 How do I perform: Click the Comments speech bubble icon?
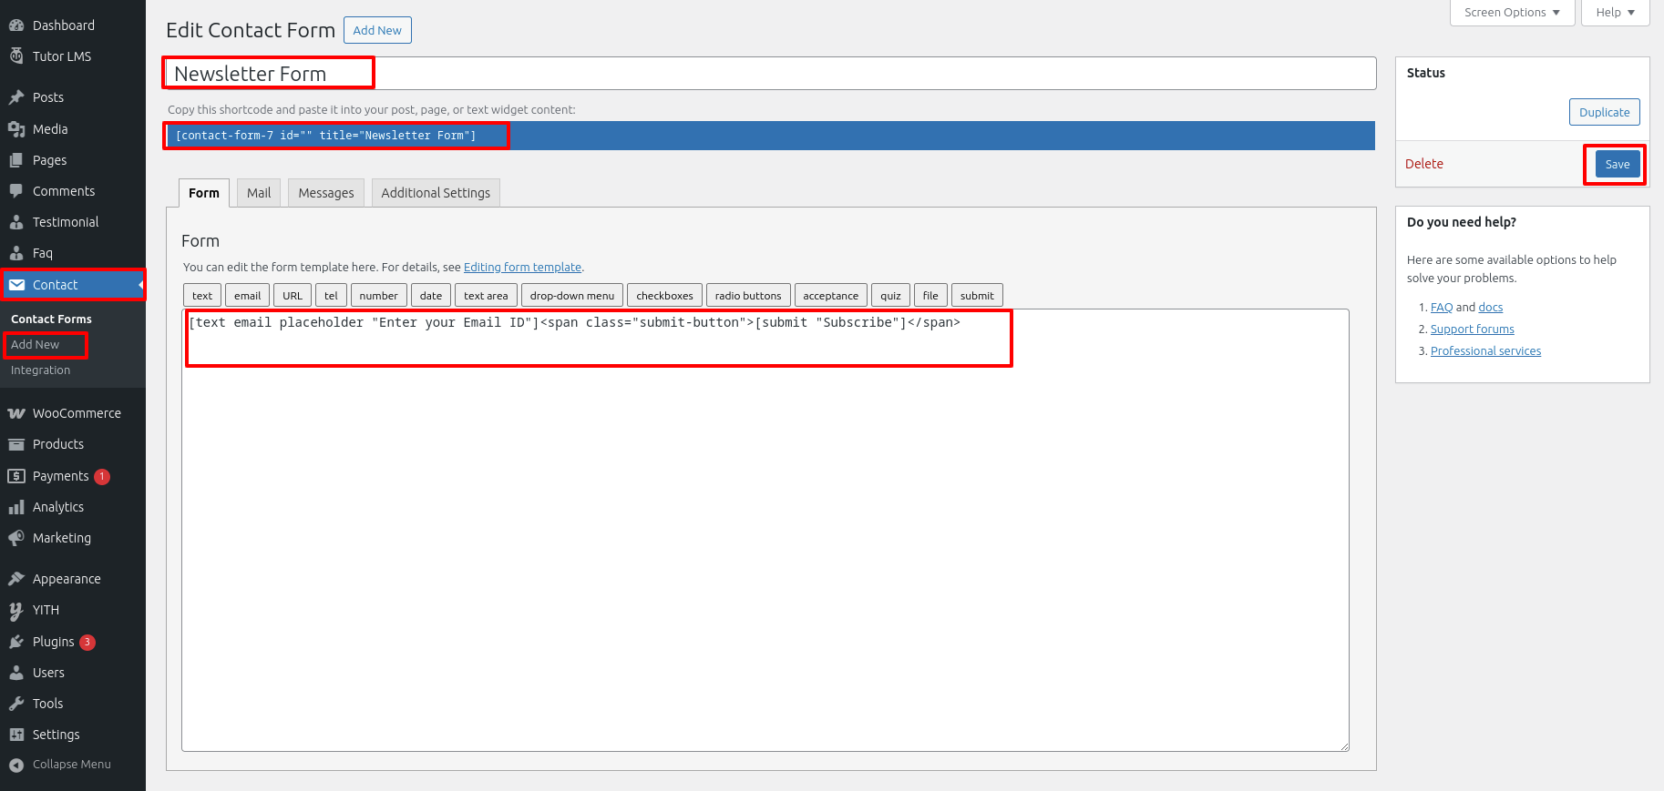click(x=16, y=191)
